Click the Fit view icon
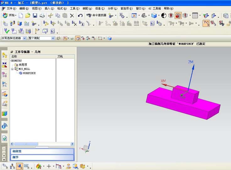 click(134, 15)
